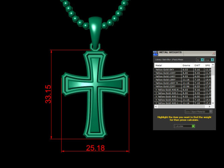Select the Yellow Gold:9KY row
The height and width of the screenshot is (168, 224).
pyautogui.click(x=183, y=70)
